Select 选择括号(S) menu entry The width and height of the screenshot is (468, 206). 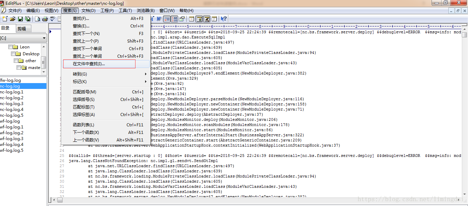[x=106, y=100]
